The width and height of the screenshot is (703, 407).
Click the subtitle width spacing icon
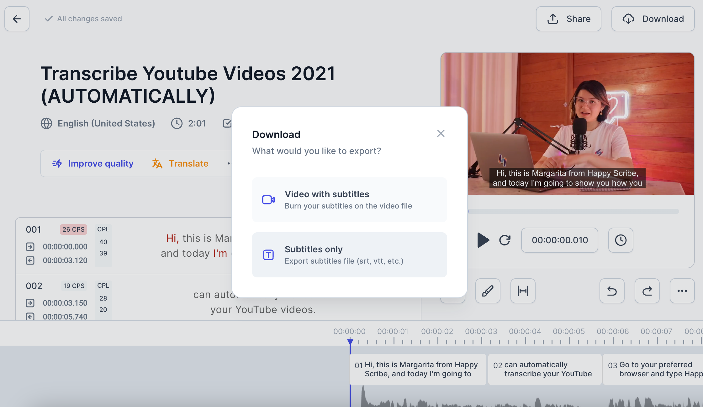pos(523,291)
